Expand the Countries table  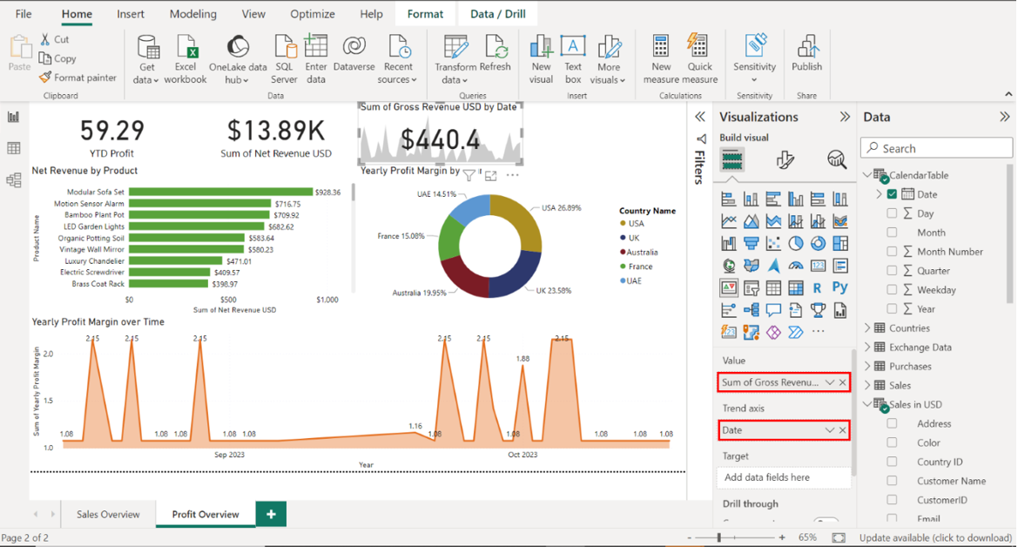867,328
